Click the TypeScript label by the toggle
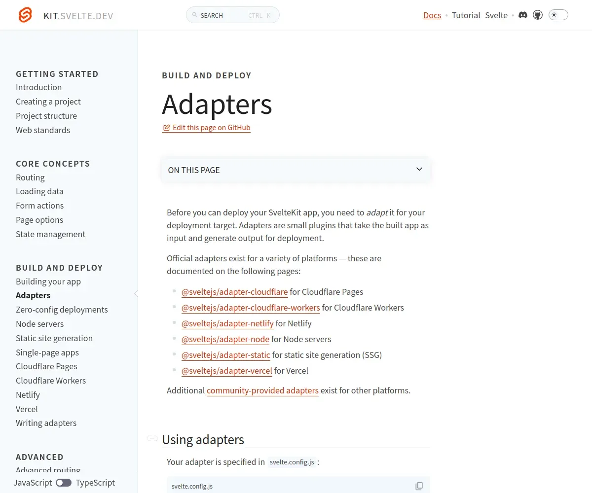This screenshot has width=592, height=493. click(95, 483)
